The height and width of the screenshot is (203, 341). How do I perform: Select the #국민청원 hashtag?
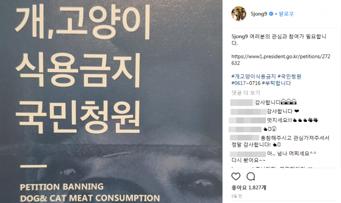(x=289, y=76)
